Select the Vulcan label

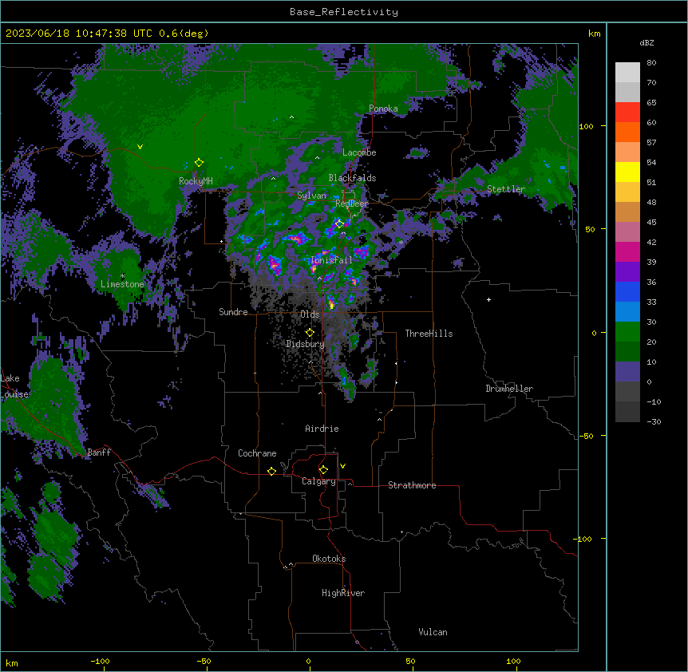433,632
